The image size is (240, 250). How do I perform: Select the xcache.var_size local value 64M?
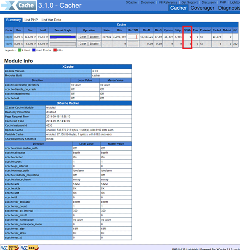point(76,229)
